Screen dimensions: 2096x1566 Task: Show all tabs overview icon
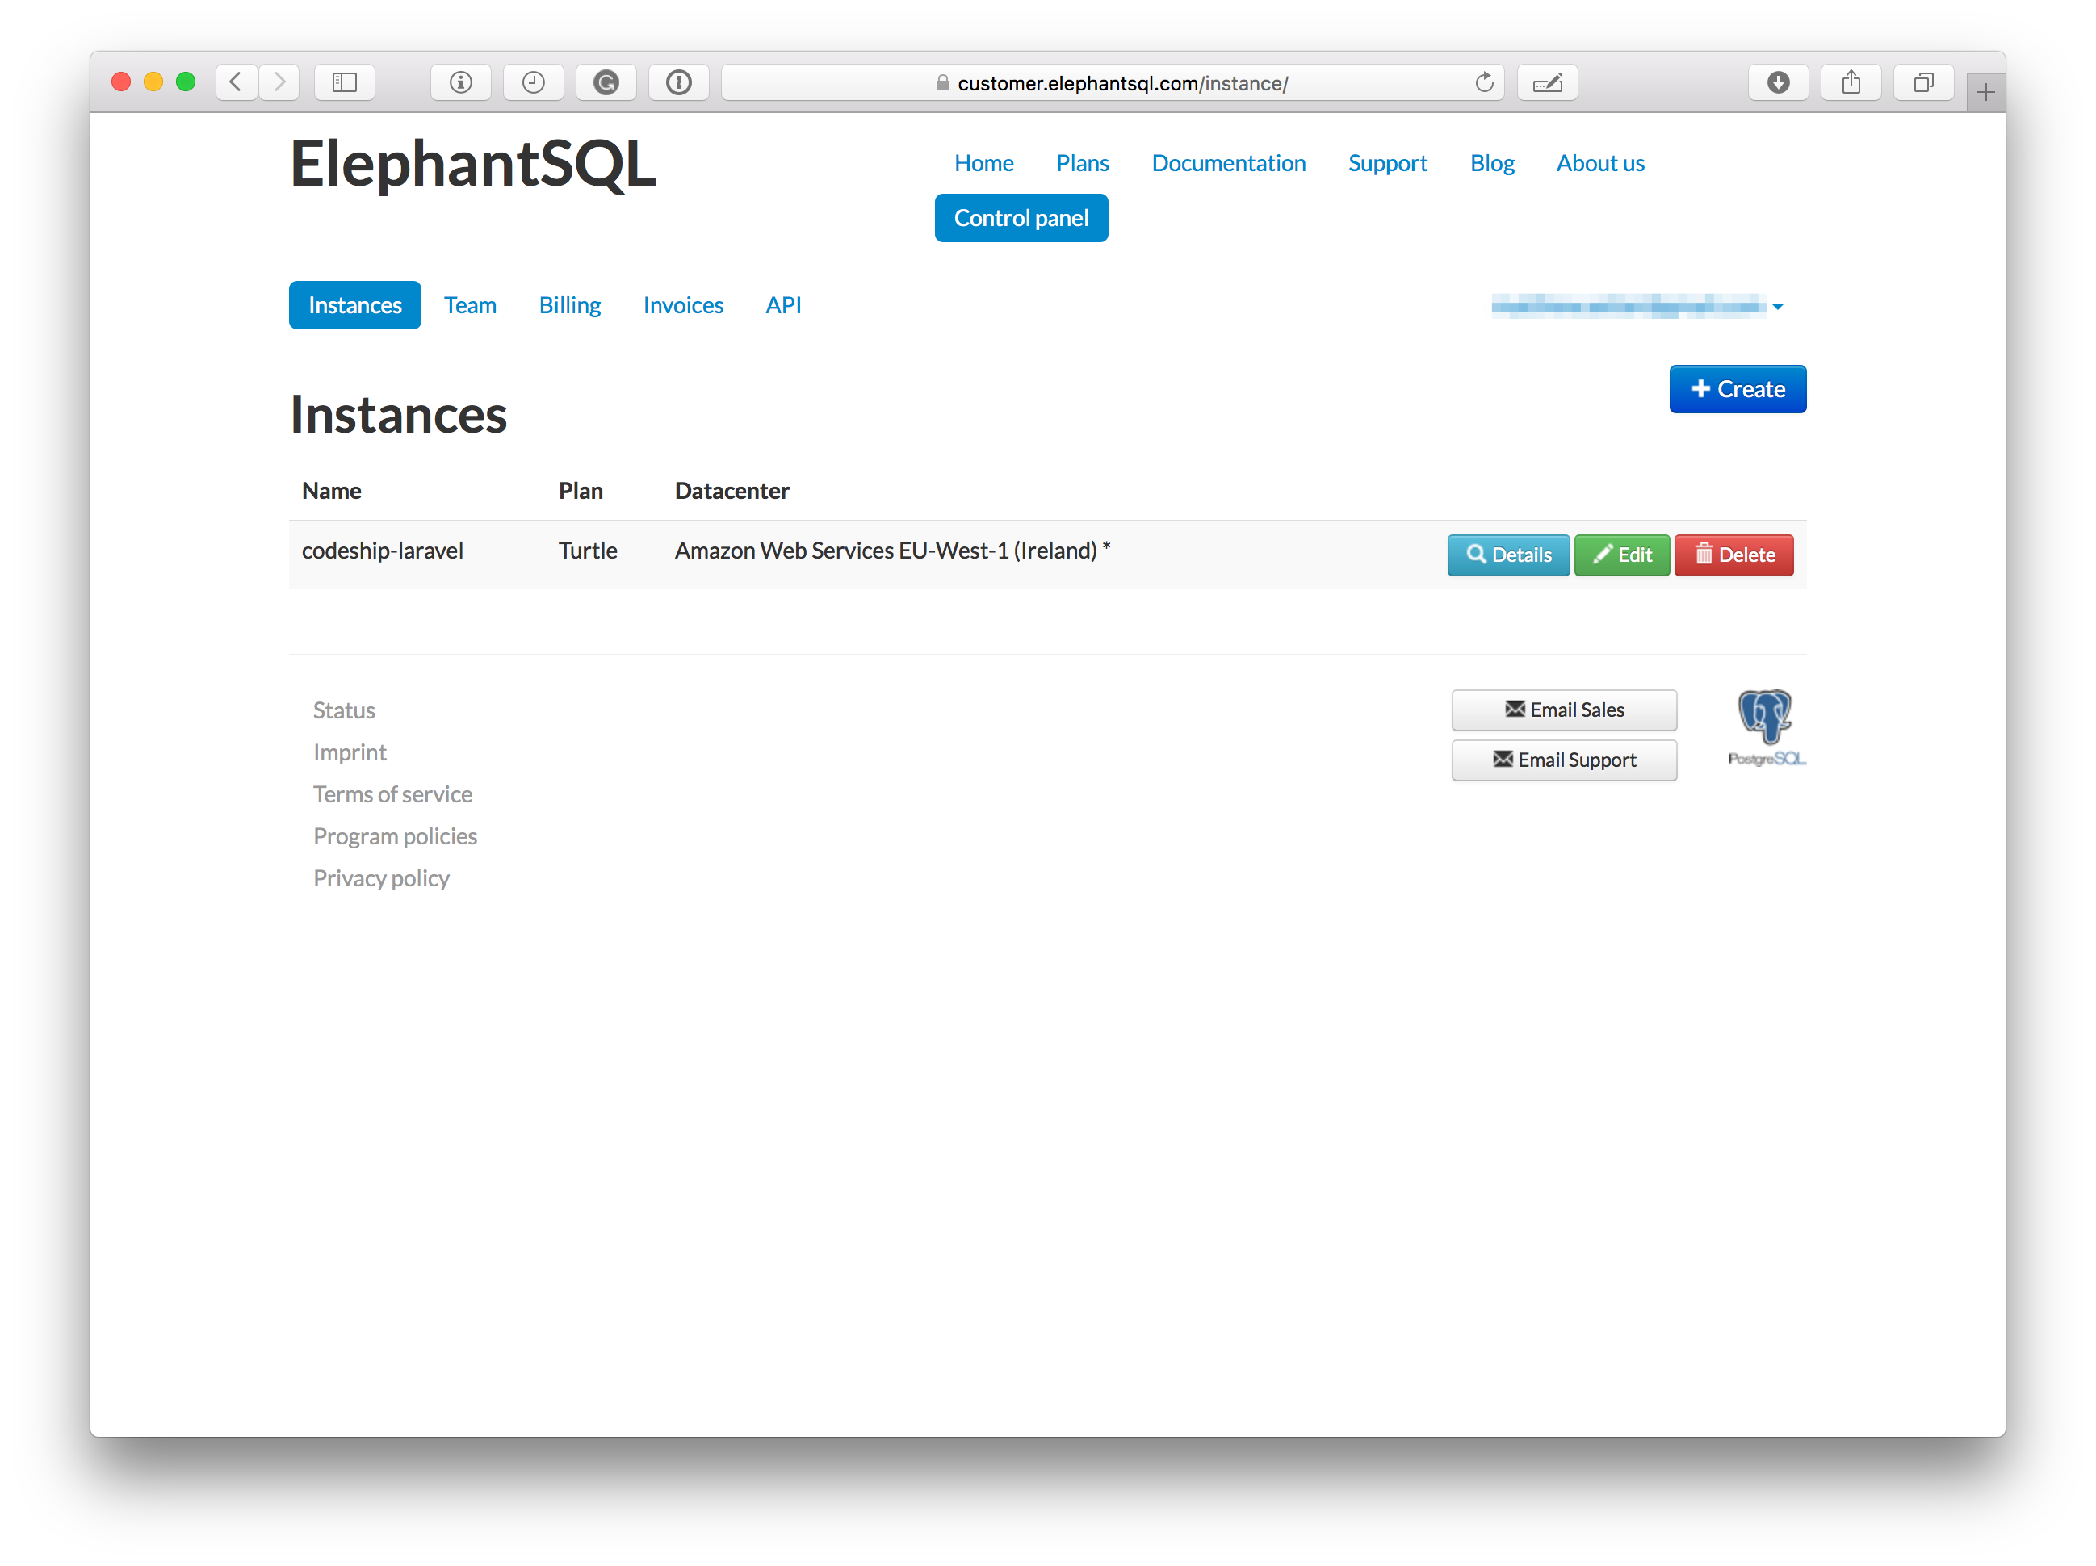[x=1923, y=82]
